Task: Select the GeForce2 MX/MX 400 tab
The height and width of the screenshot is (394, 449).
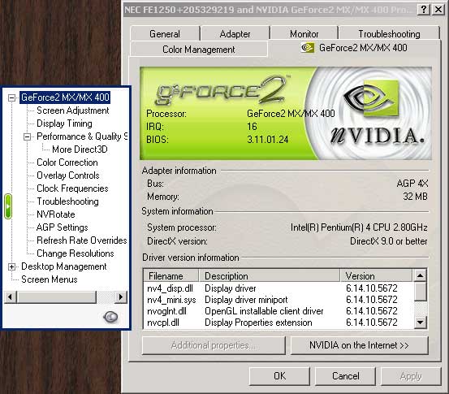Action: 355,48
